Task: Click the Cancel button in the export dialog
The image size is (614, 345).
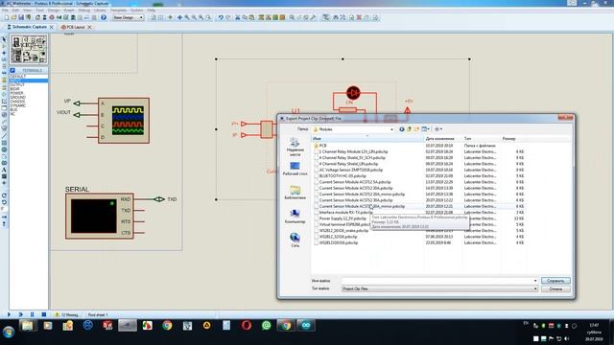Action: coord(555,289)
